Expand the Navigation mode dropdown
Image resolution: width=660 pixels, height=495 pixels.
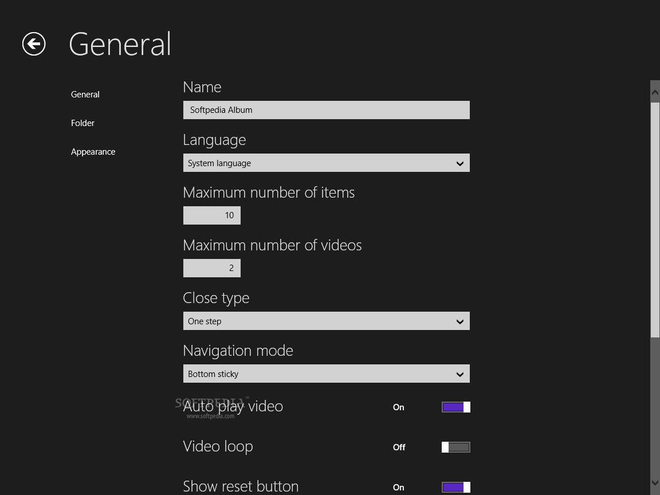[326, 374]
